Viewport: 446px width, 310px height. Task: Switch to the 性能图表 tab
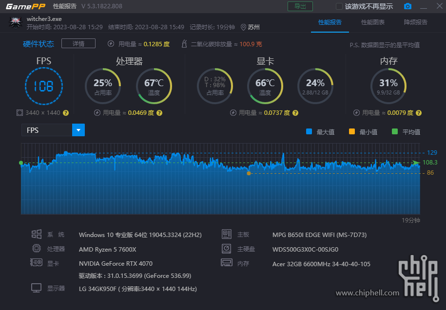pos(372,22)
